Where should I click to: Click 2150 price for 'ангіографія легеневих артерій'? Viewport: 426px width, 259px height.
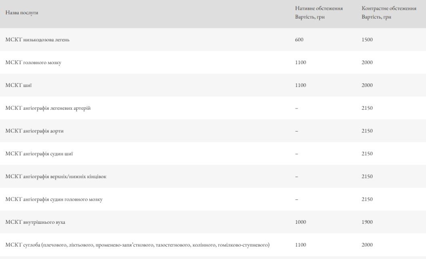coord(367,108)
